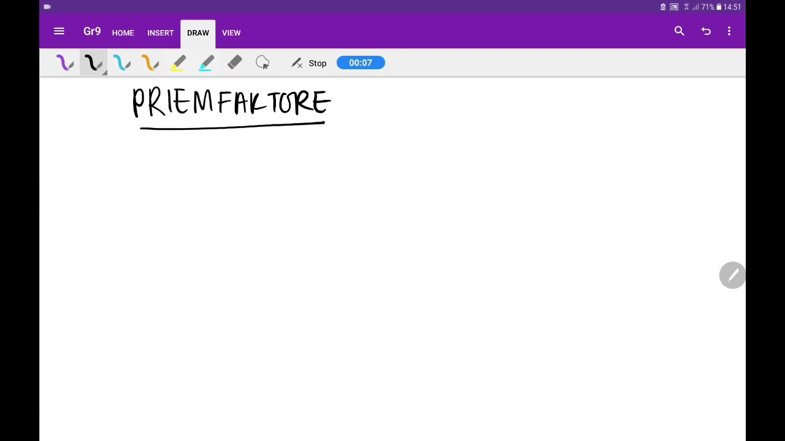The image size is (785, 441).
Task: Click the pen-with-x stop inking icon
Action: [297, 62]
